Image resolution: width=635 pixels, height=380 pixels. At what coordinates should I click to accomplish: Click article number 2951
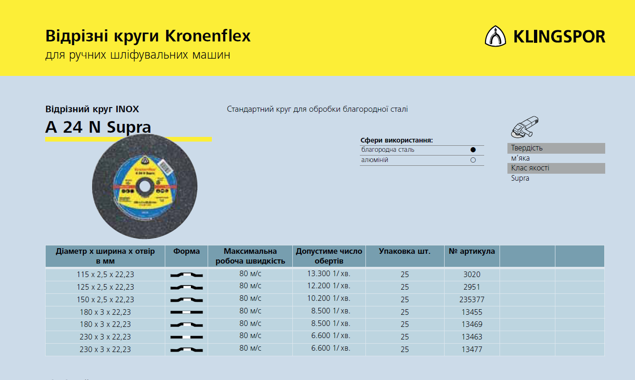[x=472, y=287]
